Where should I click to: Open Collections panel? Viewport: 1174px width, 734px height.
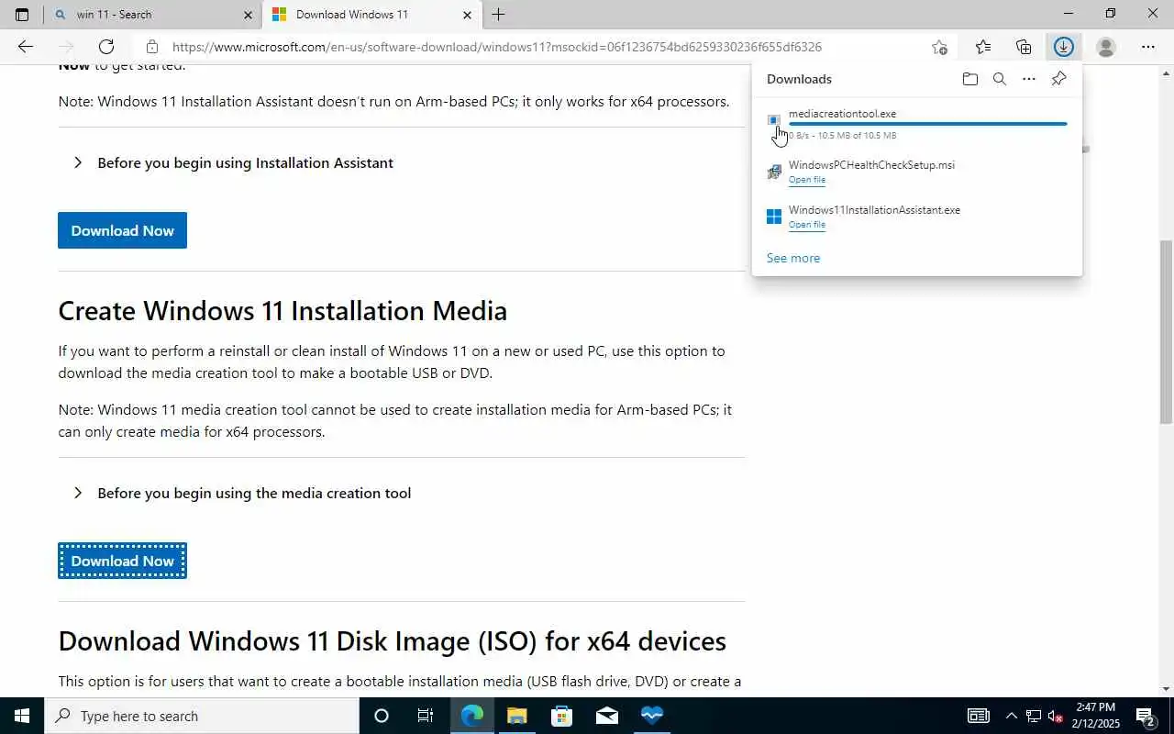click(x=1024, y=47)
